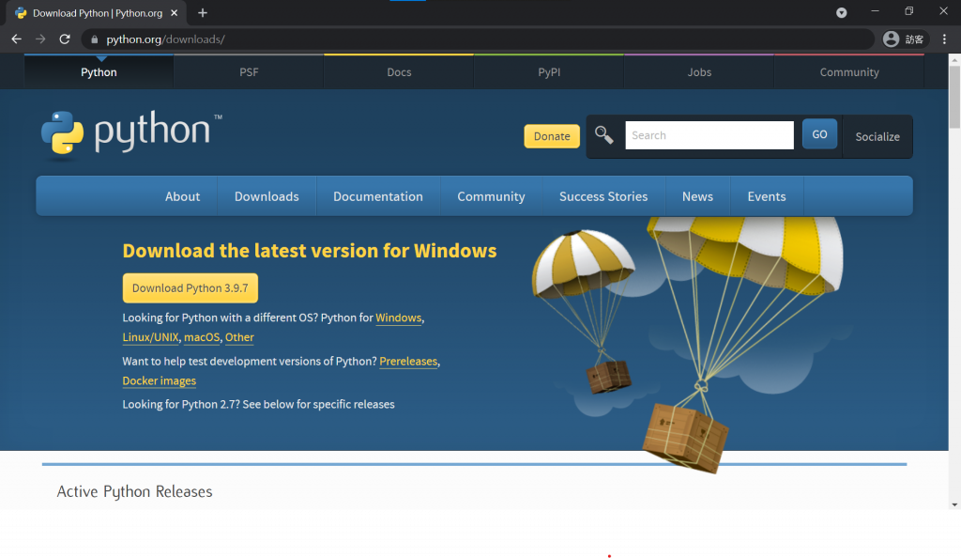Click 'Download the latest version for Windows' heading
The width and height of the screenshot is (961, 558).
pyautogui.click(x=310, y=251)
